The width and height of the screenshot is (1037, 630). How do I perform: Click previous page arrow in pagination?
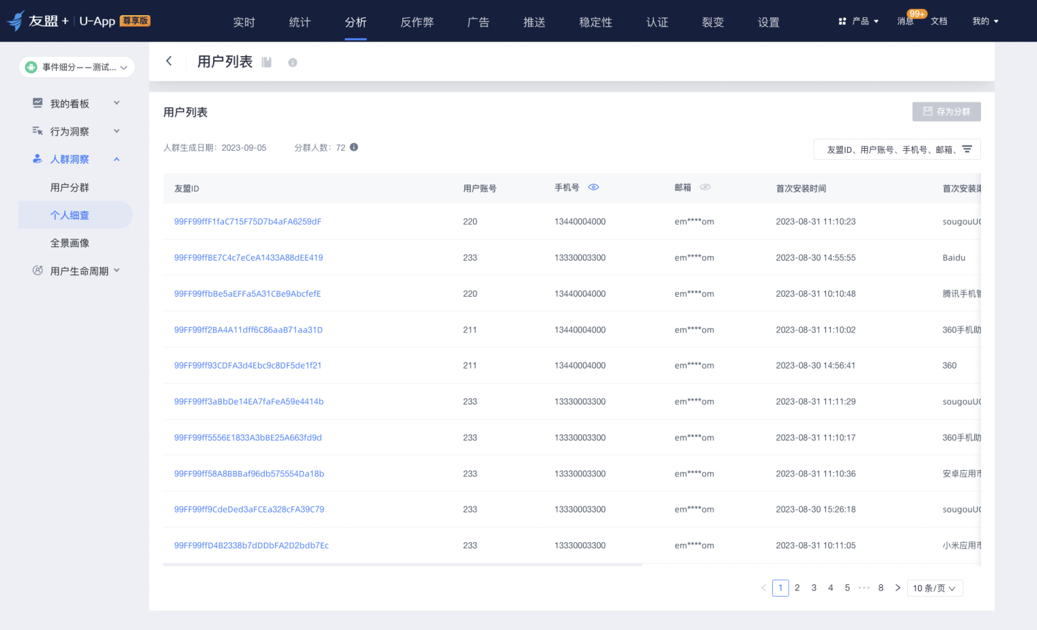click(x=763, y=588)
